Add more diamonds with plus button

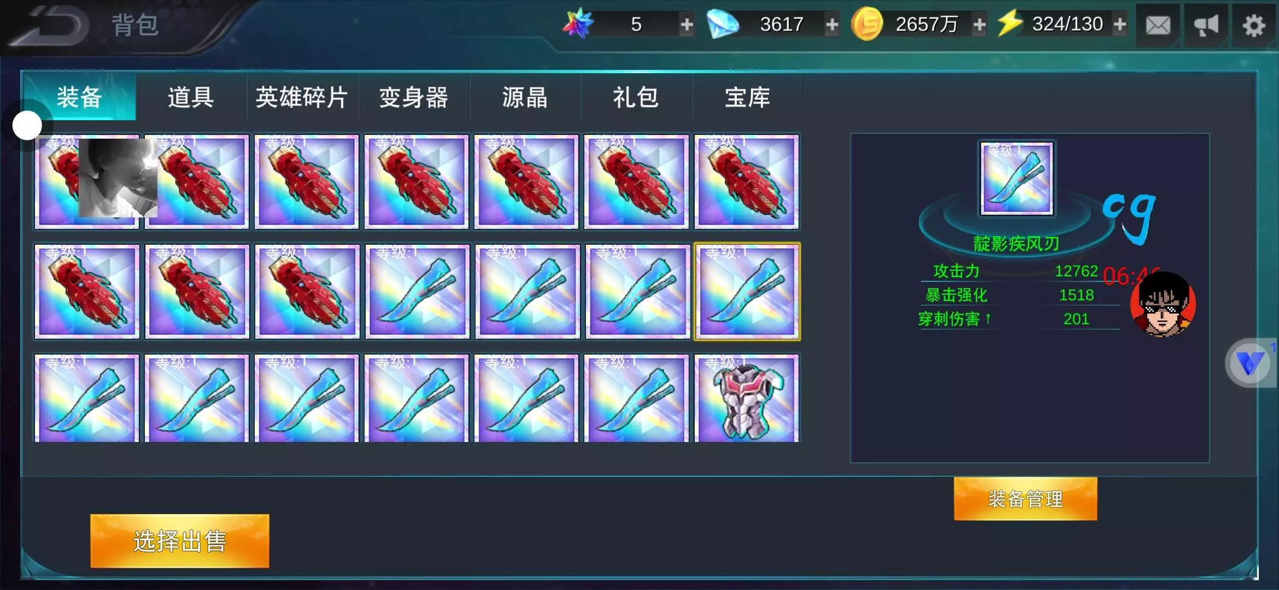click(x=832, y=25)
